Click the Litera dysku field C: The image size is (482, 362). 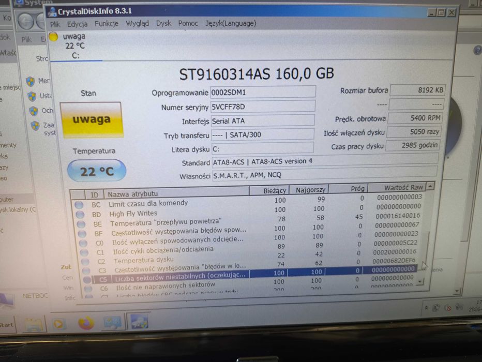point(263,149)
